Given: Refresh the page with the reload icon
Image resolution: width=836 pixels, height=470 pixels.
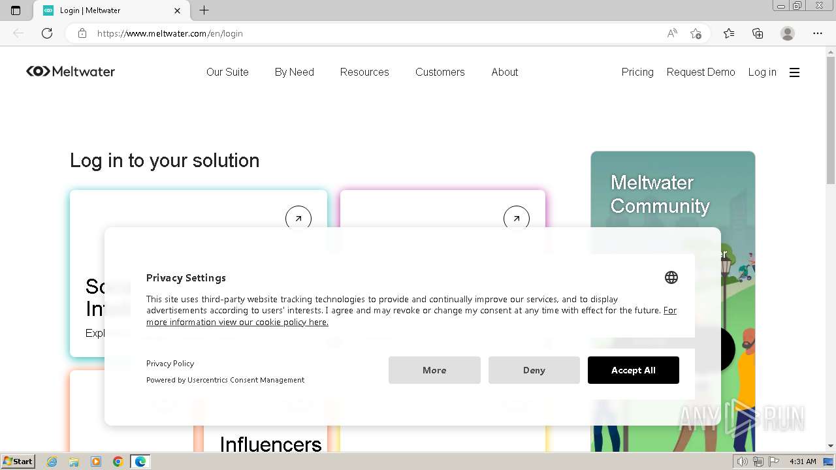Looking at the screenshot, I should [x=47, y=33].
